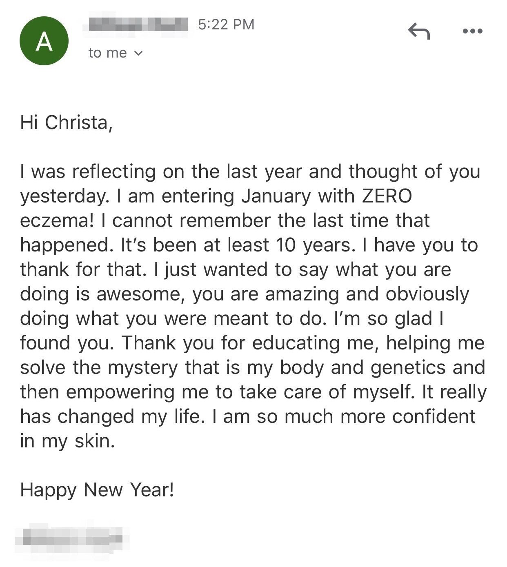The image size is (507, 567).
Task: Tap the word 'confident' in the message
Action: coord(434,416)
